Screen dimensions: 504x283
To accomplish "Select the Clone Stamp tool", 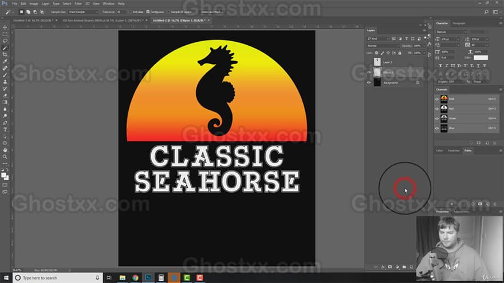I will point(5,82).
